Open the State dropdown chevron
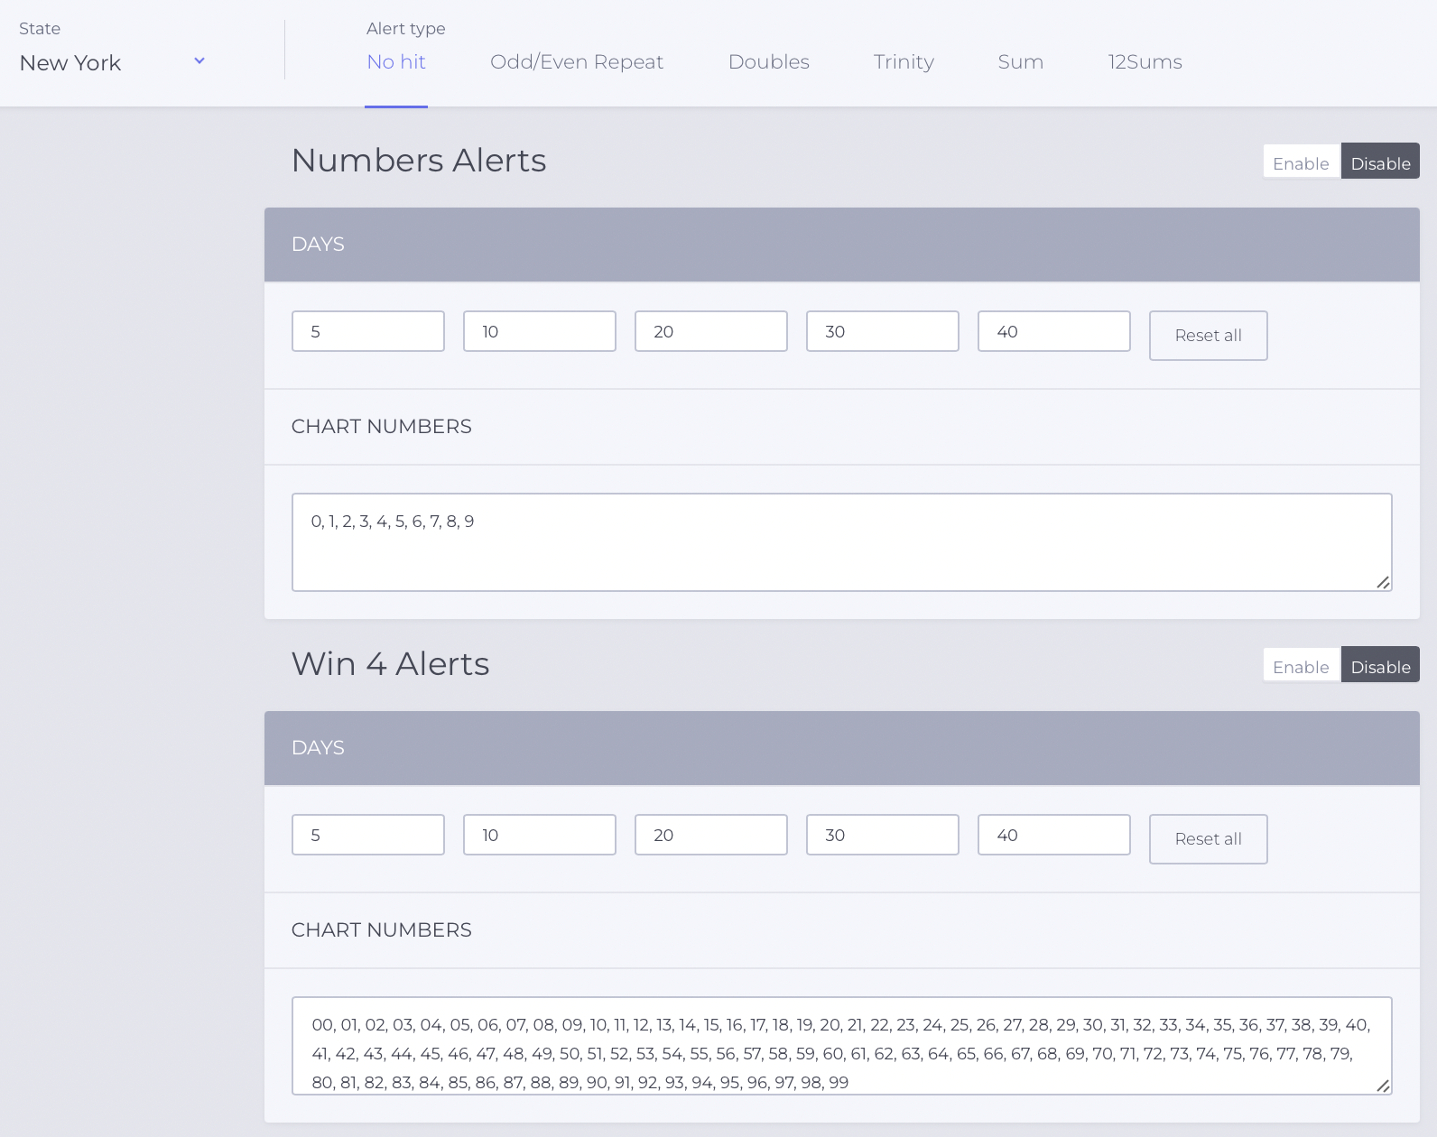This screenshot has height=1137, width=1437. 199,61
